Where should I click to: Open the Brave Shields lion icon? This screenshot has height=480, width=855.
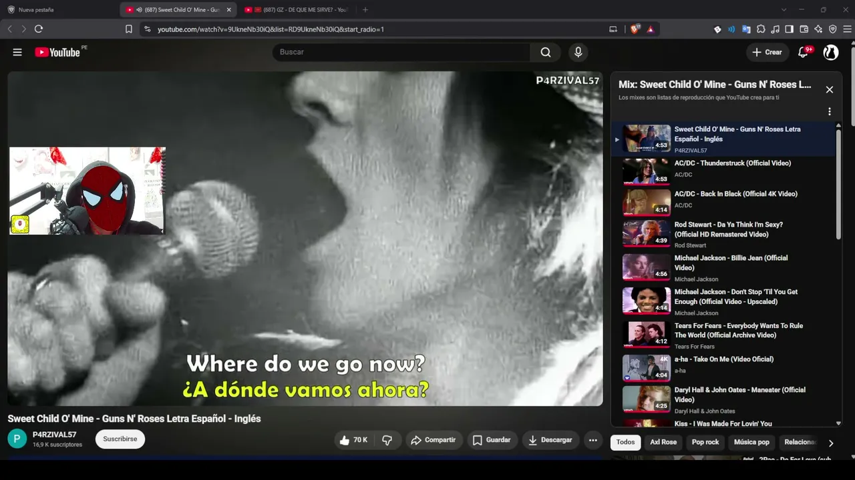pos(635,29)
